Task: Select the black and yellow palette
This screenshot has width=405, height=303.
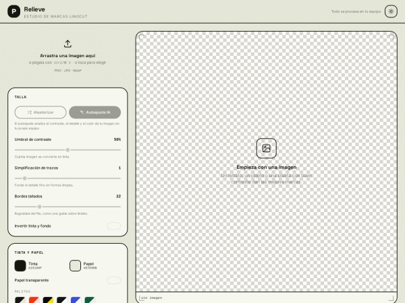Action: click(48, 300)
